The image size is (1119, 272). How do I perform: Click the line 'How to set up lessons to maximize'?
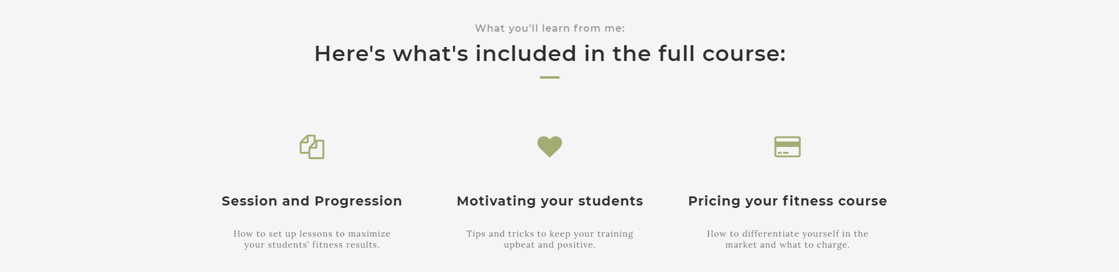312,234
